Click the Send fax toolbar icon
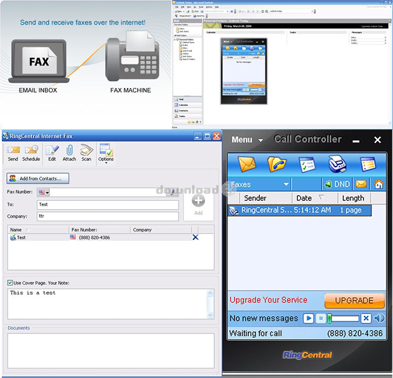Screen dimensions: 393x378 [12, 152]
